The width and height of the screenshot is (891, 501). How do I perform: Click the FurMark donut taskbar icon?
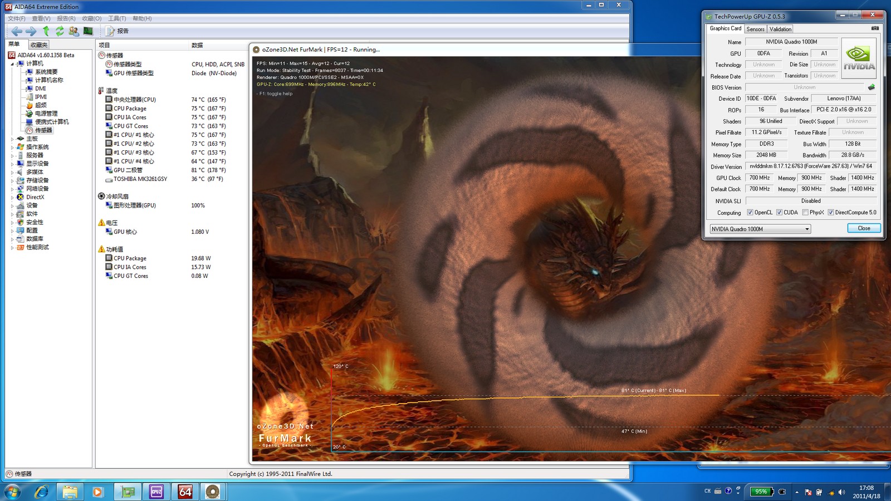tap(212, 492)
